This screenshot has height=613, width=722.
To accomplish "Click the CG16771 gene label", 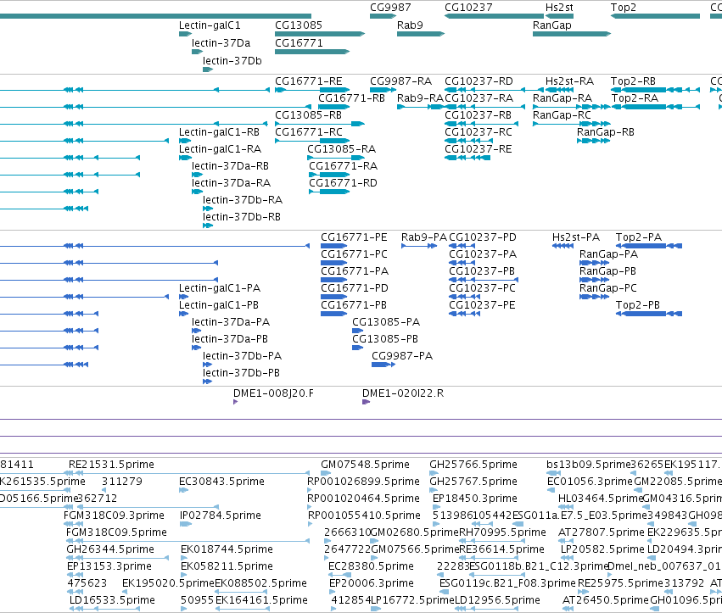I will point(299,42).
